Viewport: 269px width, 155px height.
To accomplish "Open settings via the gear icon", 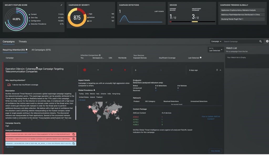I will click(267, 41).
